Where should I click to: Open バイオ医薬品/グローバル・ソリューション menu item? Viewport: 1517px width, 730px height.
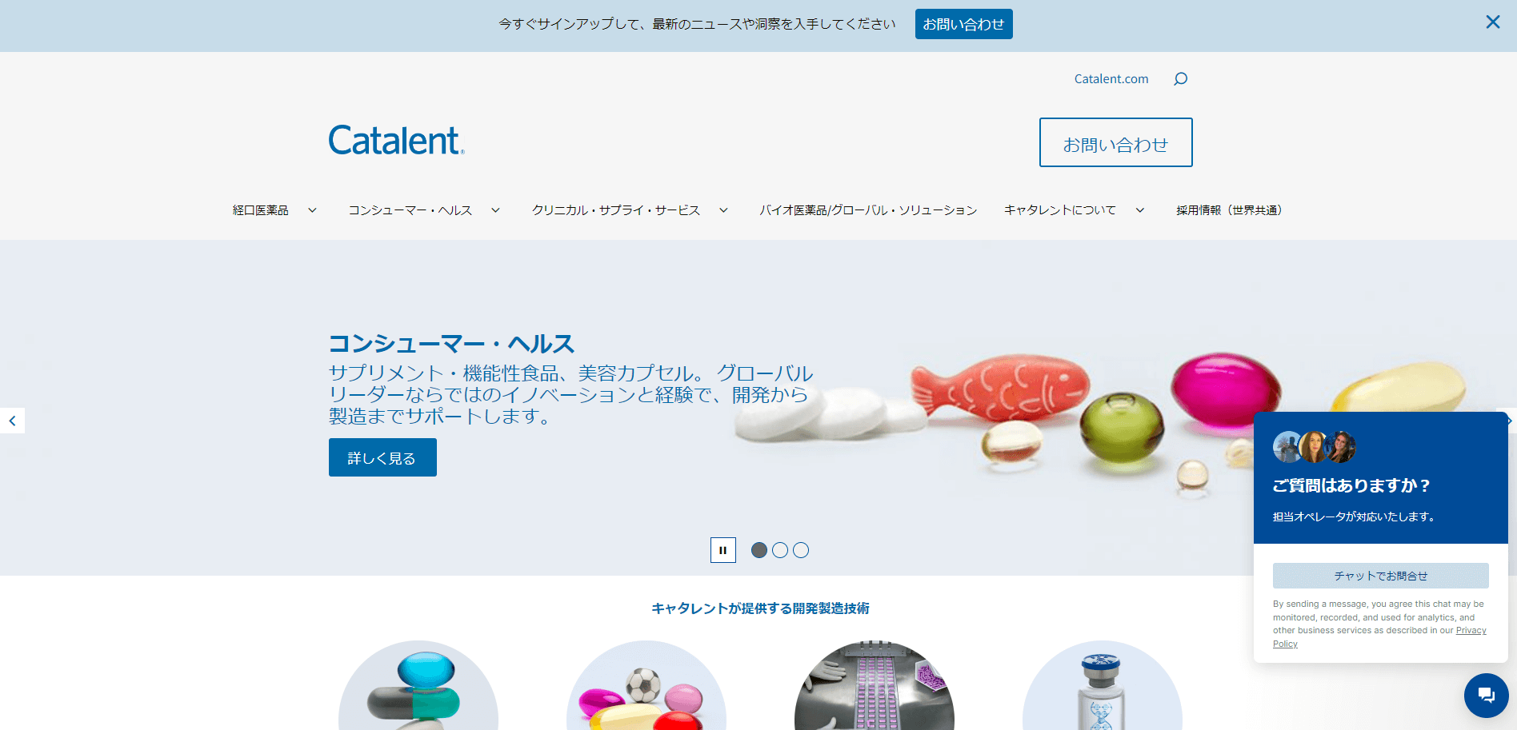868,210
